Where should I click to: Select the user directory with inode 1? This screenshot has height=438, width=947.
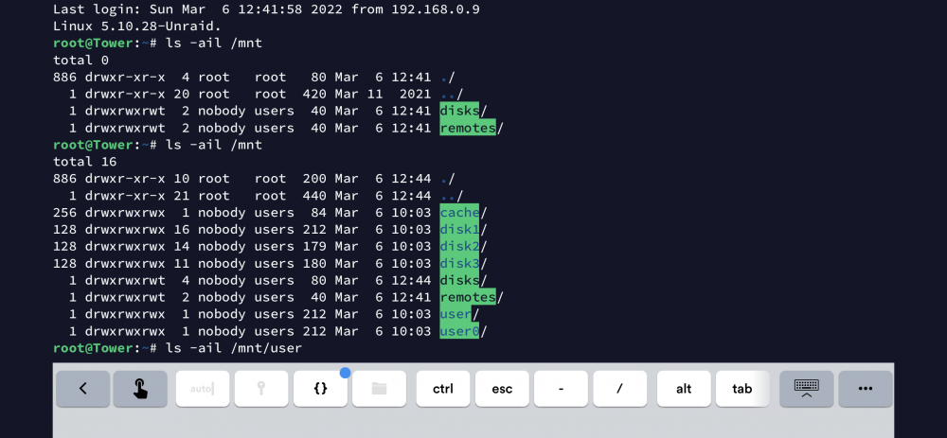click(456, 314)
